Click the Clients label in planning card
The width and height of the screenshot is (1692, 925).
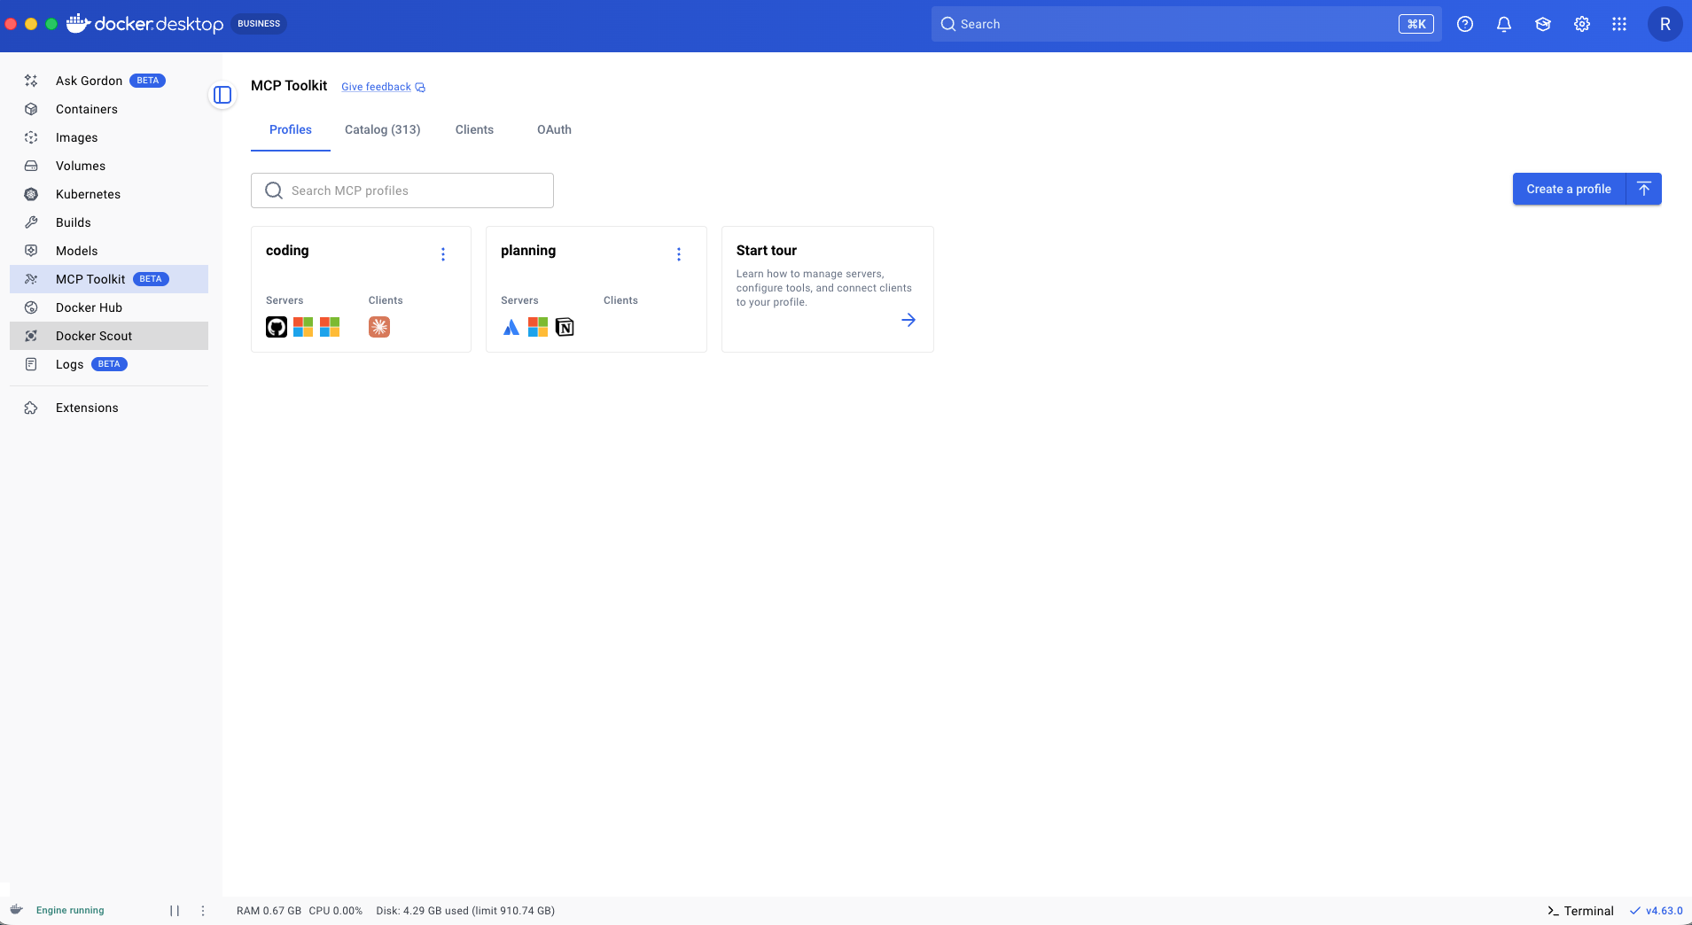click(620, 300)
